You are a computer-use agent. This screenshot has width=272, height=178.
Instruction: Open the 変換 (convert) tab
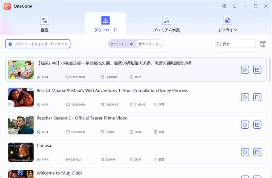point(45,24)
